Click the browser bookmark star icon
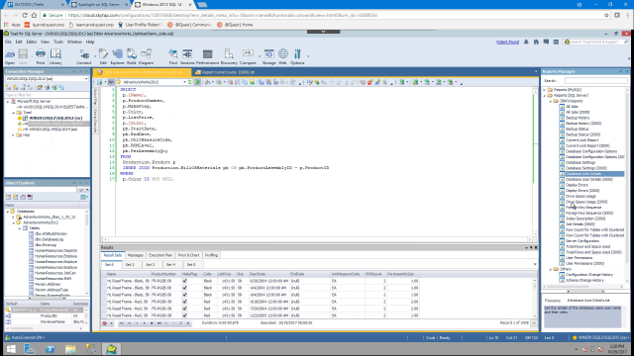 (x=606, y=15)
